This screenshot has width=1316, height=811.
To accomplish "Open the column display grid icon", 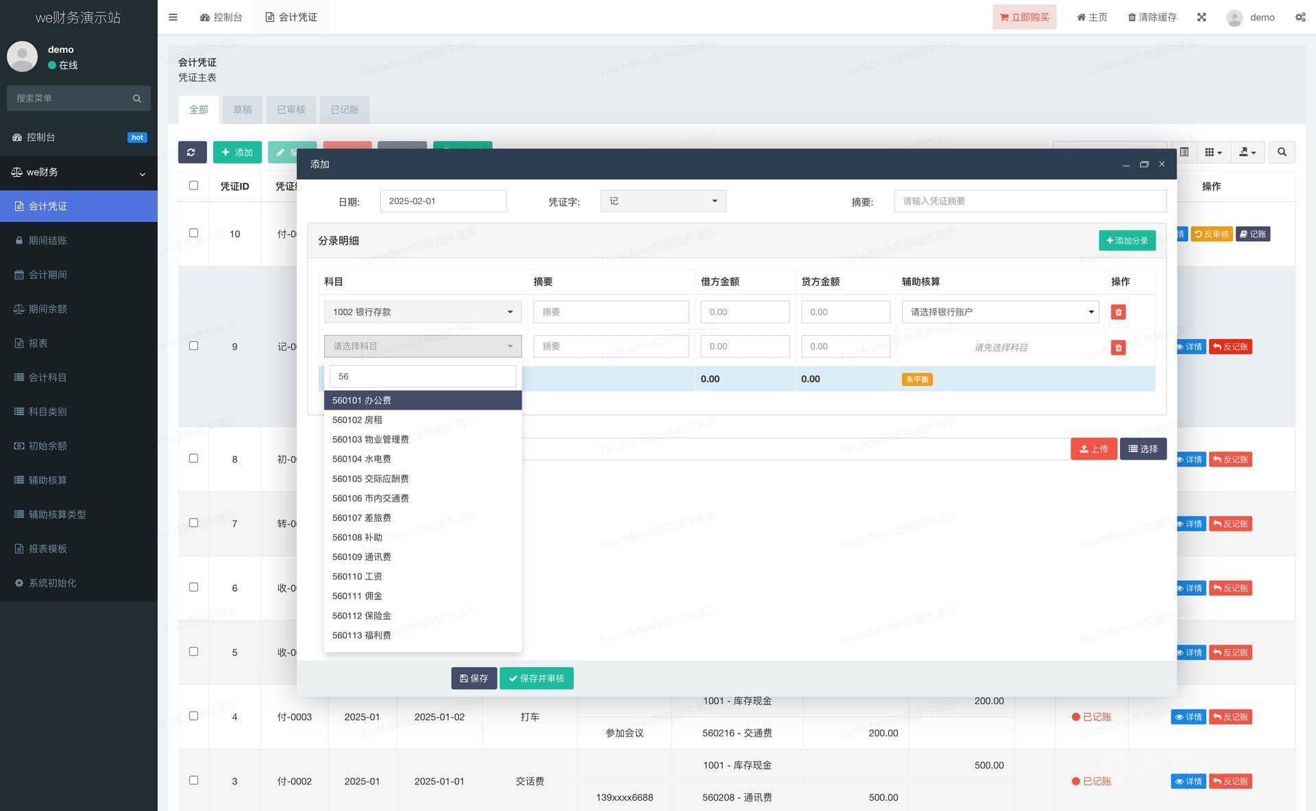I will (x=1213, y=152).
